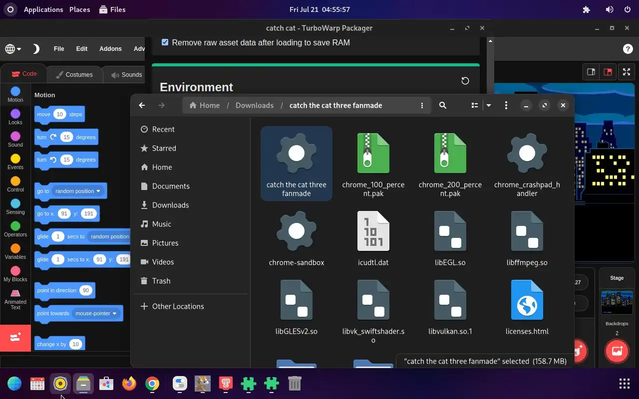Open the Files main menu (three dots)

point(506,105)
